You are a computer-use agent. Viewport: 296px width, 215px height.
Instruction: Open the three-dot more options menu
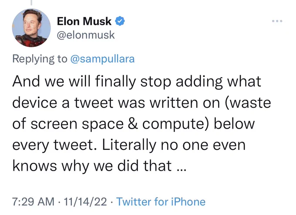(x=277, y=21)
